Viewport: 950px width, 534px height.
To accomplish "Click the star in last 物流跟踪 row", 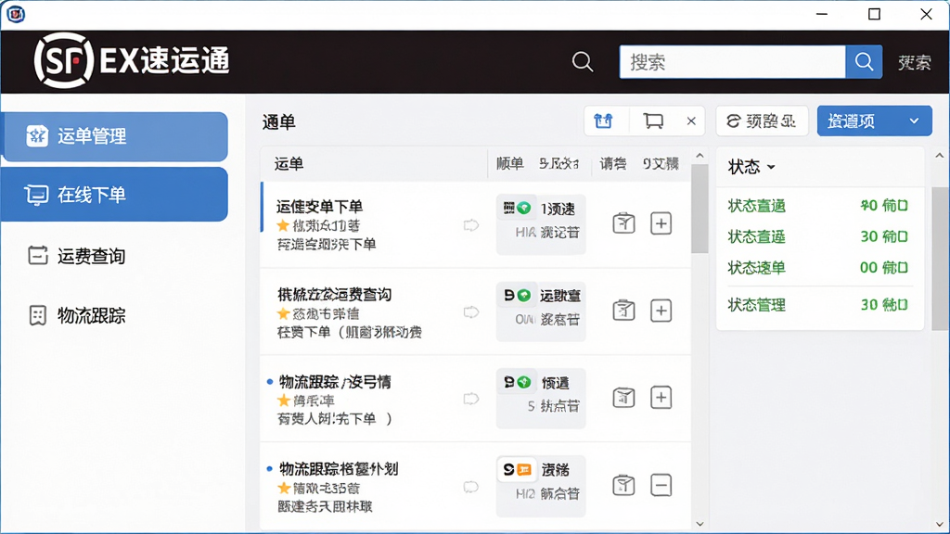I will (x=283, y=488).
